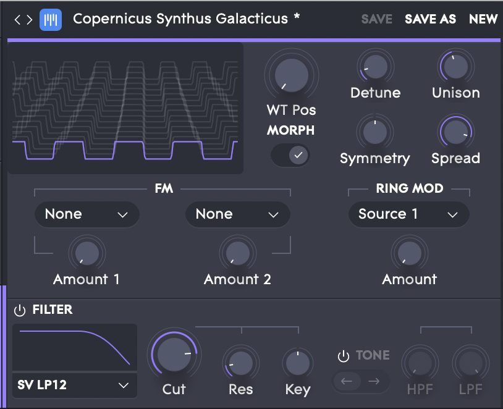Open the first FM source dropdown
The width and height of the screenshot is (503, 409).
coord(87,214)
